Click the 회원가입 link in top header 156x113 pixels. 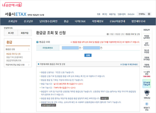(x=112, y=14)
